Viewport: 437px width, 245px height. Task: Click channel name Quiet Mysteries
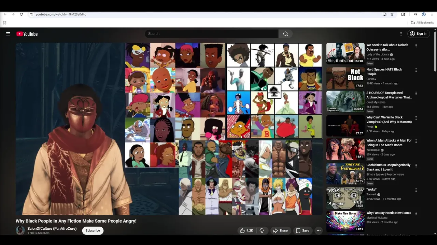[x=376, y=102]
